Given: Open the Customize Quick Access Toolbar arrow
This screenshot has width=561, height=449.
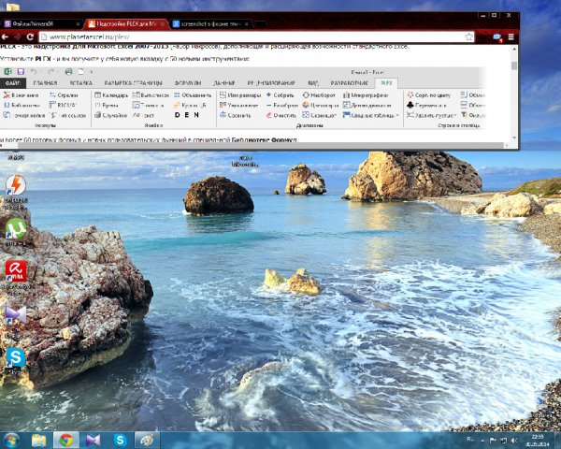Looking at the screenshot, I should point(92,72).
